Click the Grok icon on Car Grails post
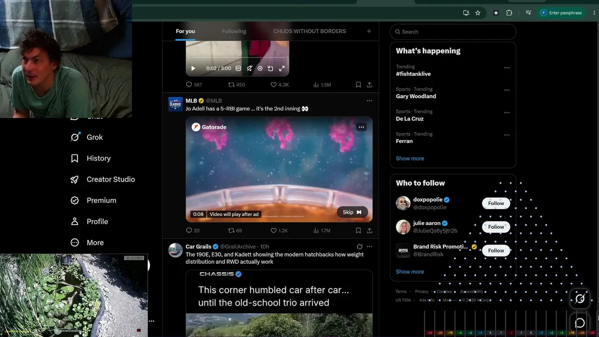The width and height of the screenshot is (599, 337). [359, 247]
